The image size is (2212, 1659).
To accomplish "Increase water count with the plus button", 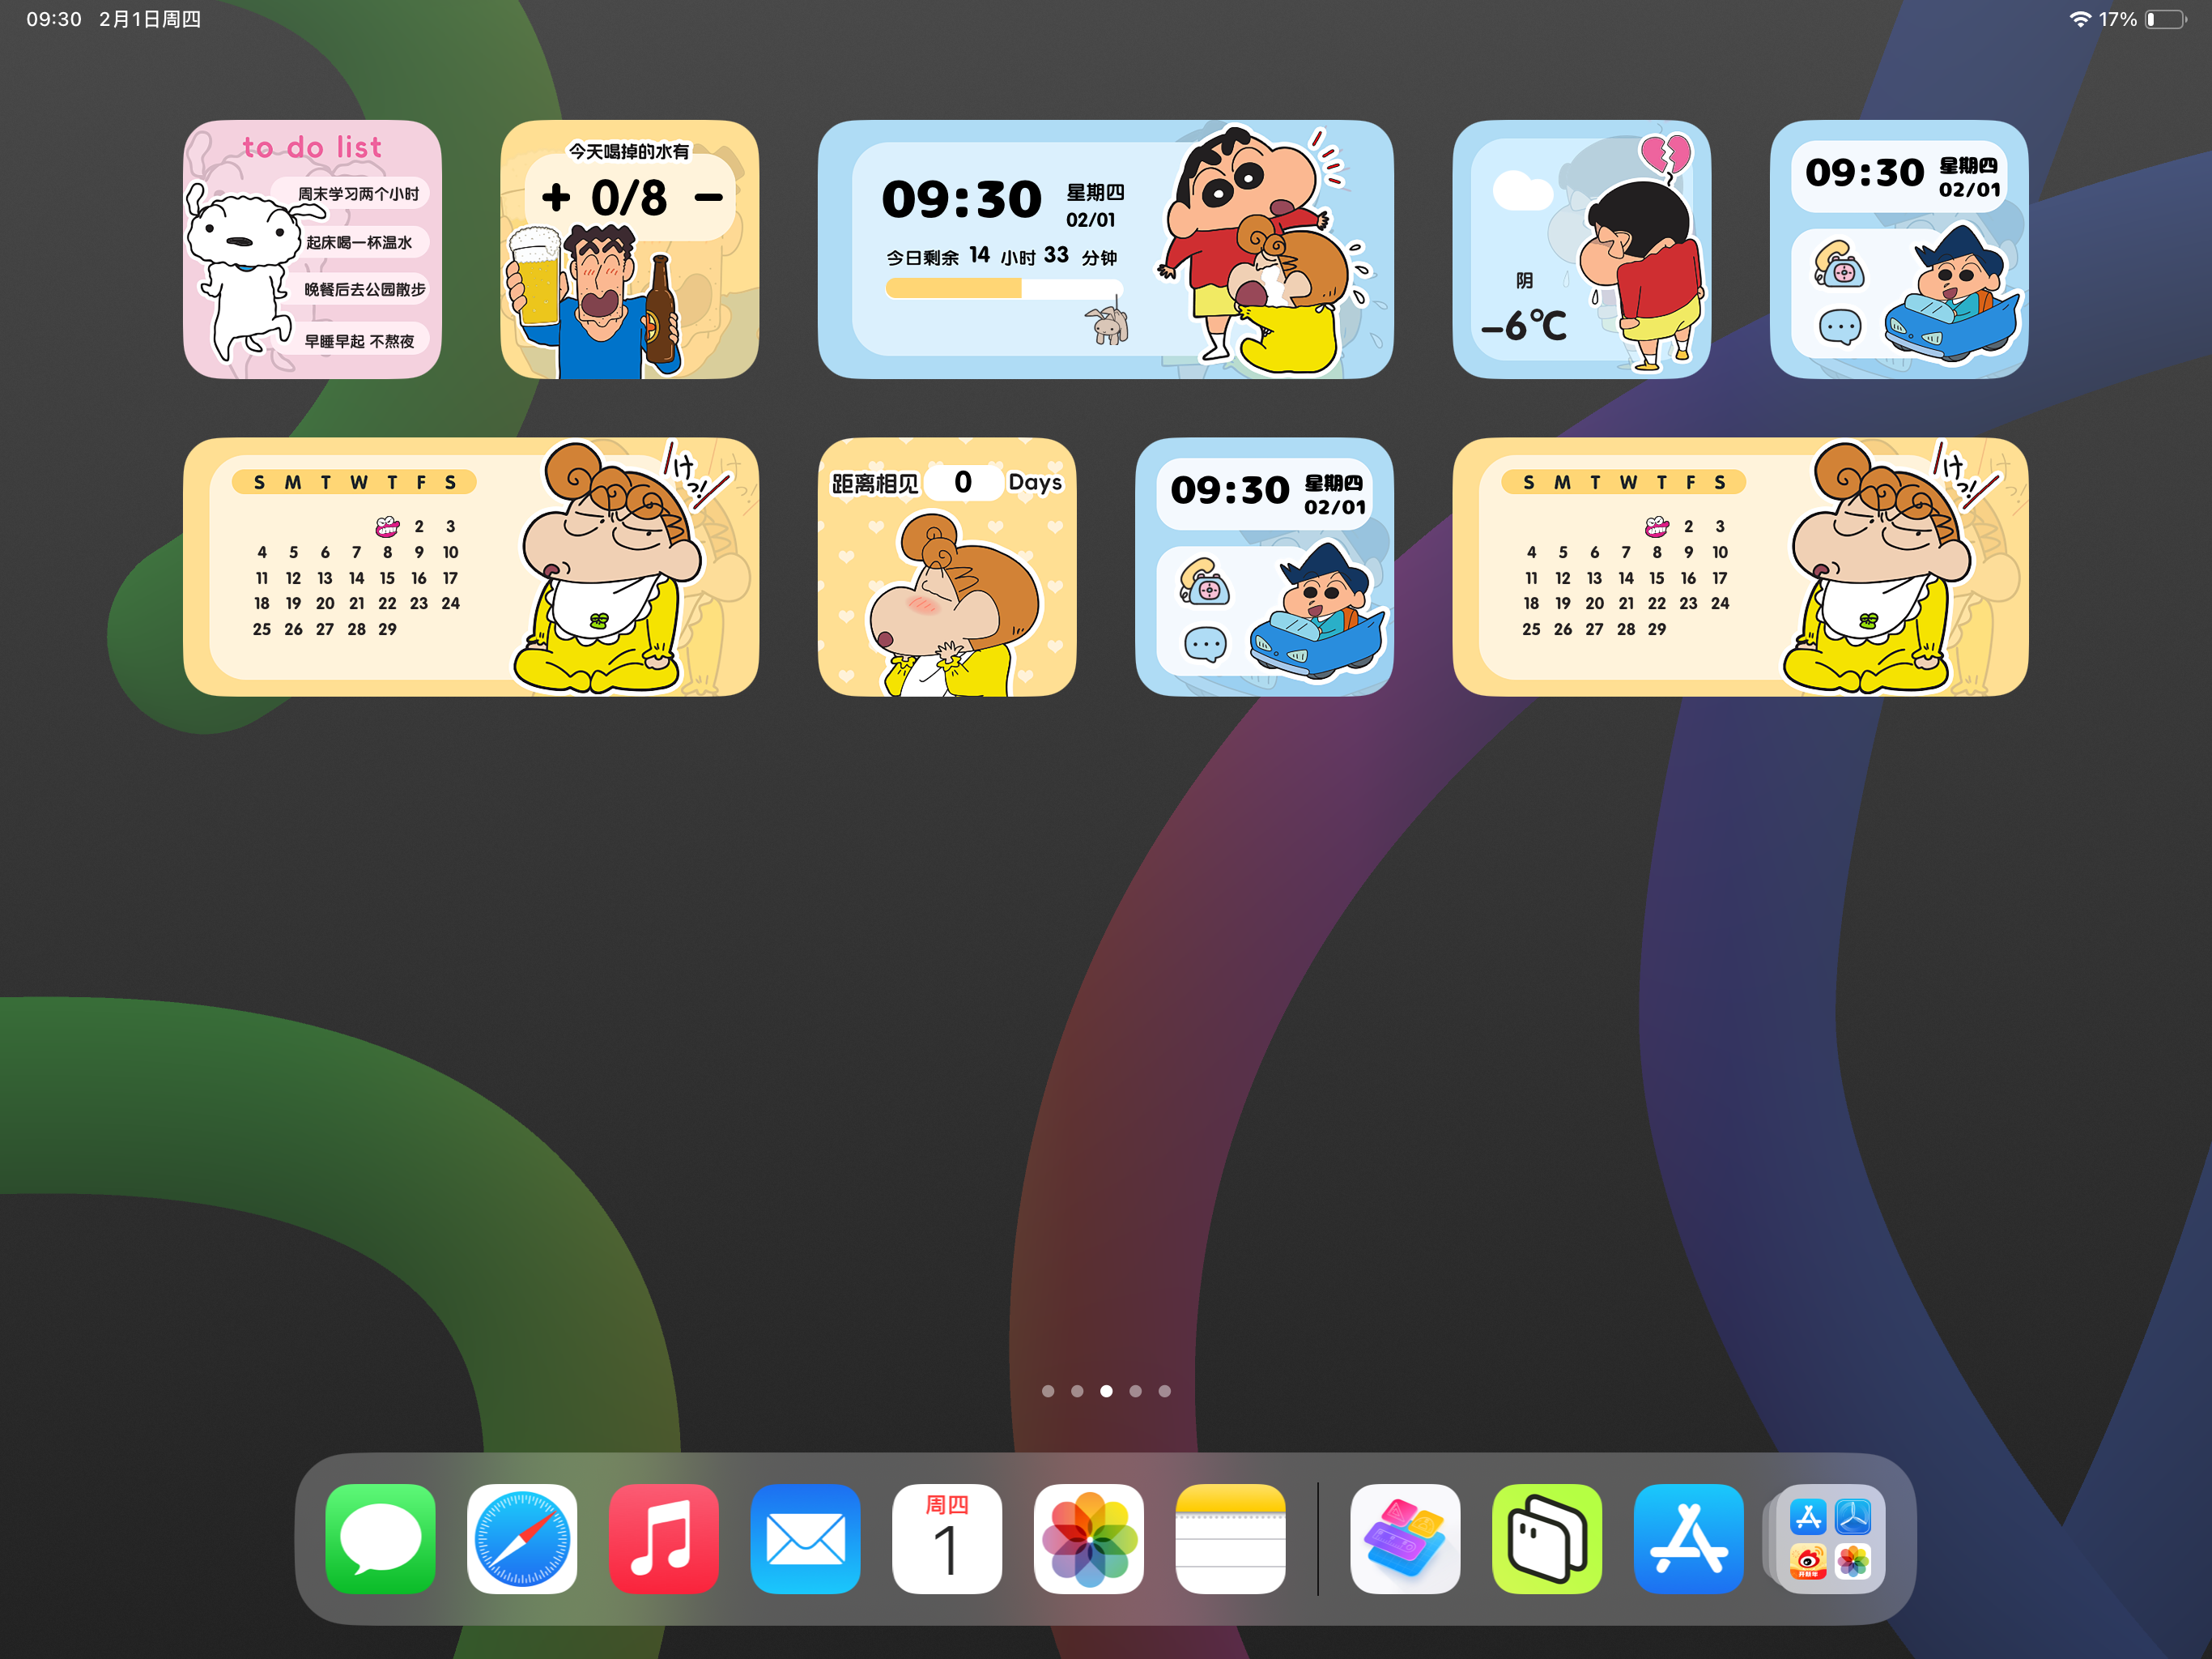I will (x=556, y=197).
